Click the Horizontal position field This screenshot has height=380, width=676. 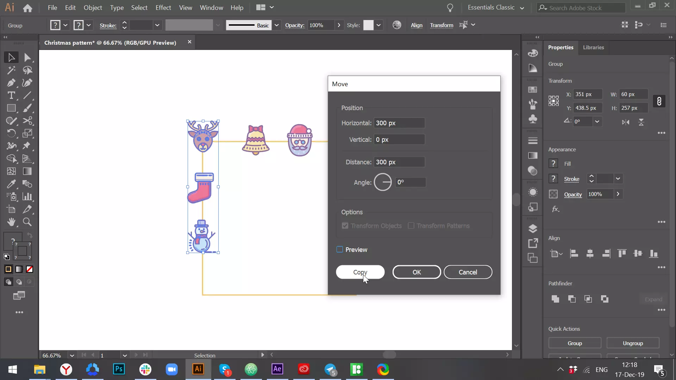coord(399,123)
